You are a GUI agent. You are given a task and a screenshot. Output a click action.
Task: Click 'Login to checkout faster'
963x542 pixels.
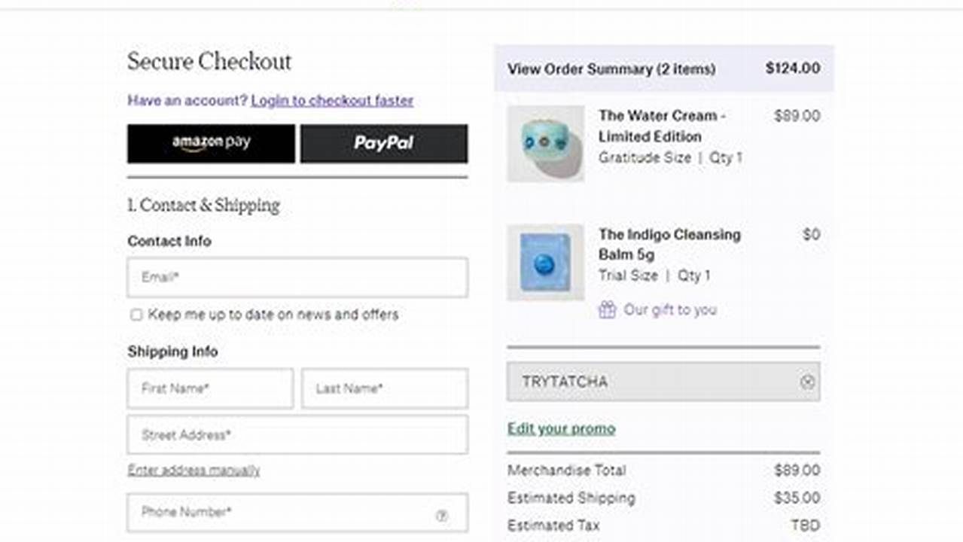[x=333, y=100]
